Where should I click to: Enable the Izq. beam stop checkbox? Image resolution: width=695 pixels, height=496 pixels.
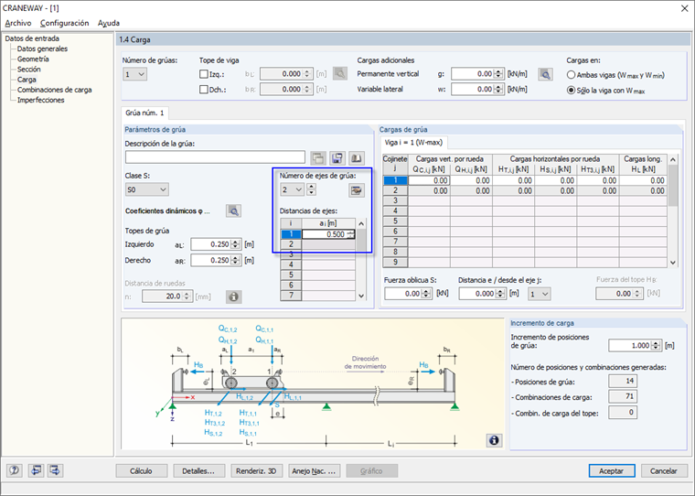tap(204, 74)
